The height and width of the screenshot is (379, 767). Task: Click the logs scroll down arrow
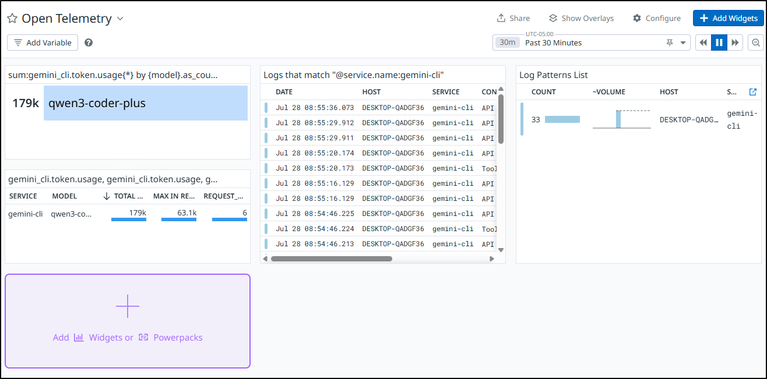[x=501, y=250]
